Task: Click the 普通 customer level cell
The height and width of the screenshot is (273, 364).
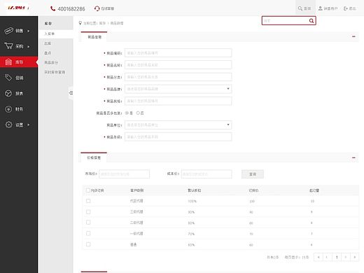Action: (133, 244)
